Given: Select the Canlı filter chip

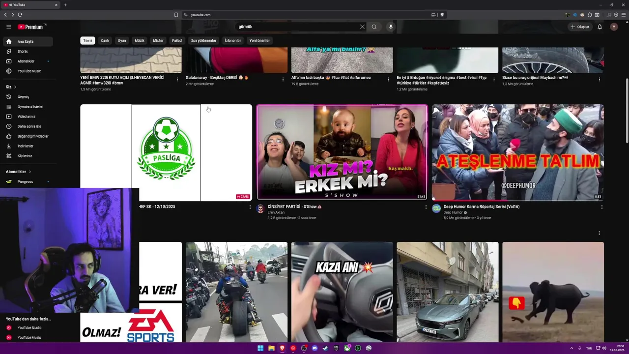Looking at the screenshot, I should [x=105, y=40].
